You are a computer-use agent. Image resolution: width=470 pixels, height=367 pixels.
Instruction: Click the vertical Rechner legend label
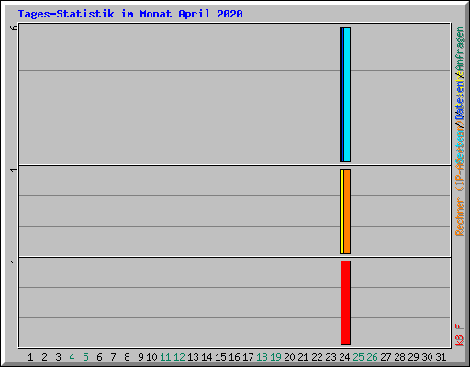click(460, 217)
